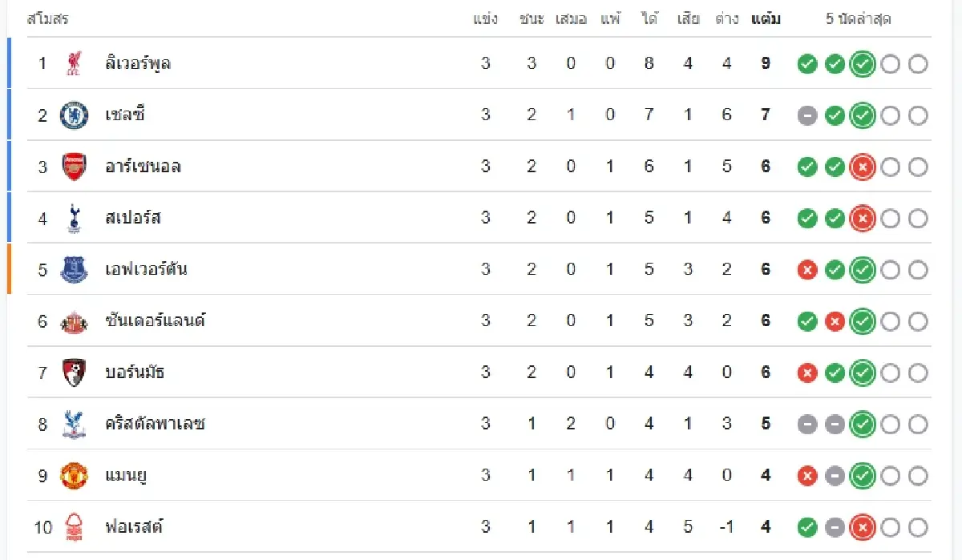Screen dimensions: 962x560
Task: Click the Liverpool club crest icon
Action: coord(74,63)
